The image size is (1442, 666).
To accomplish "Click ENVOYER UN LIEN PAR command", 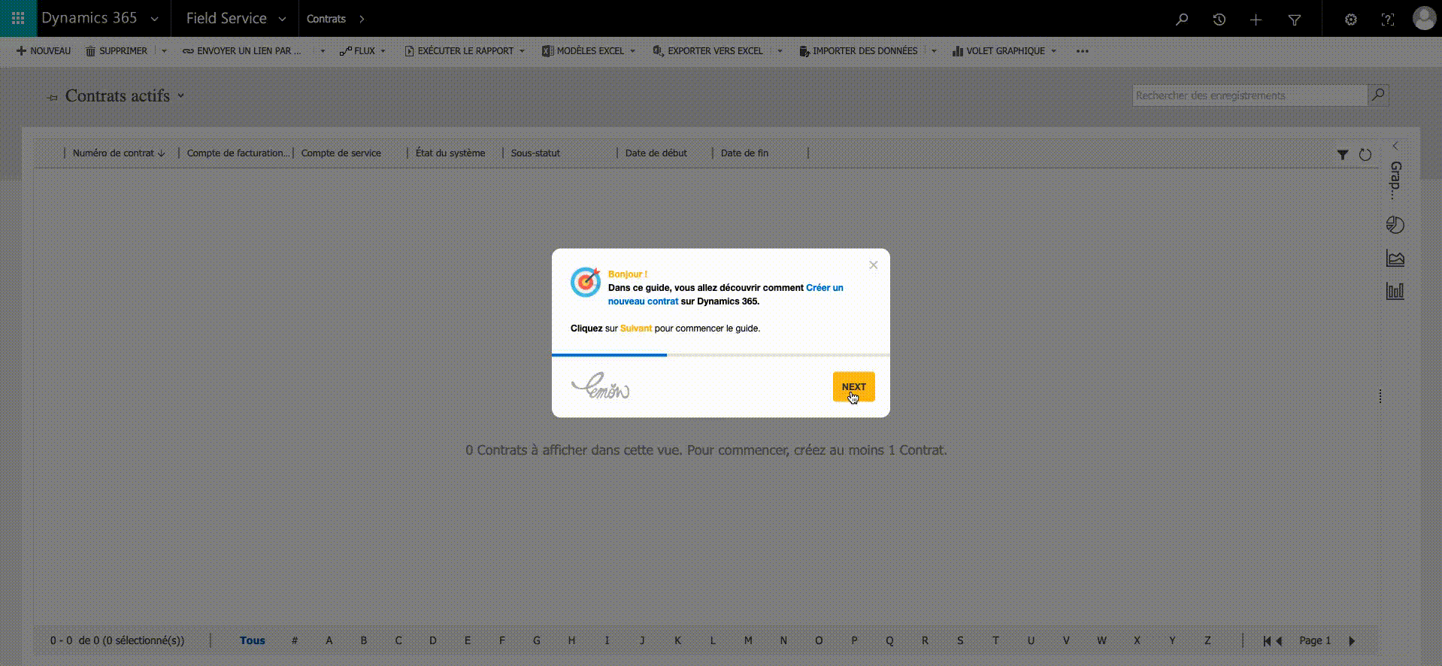I will [242, 51].
